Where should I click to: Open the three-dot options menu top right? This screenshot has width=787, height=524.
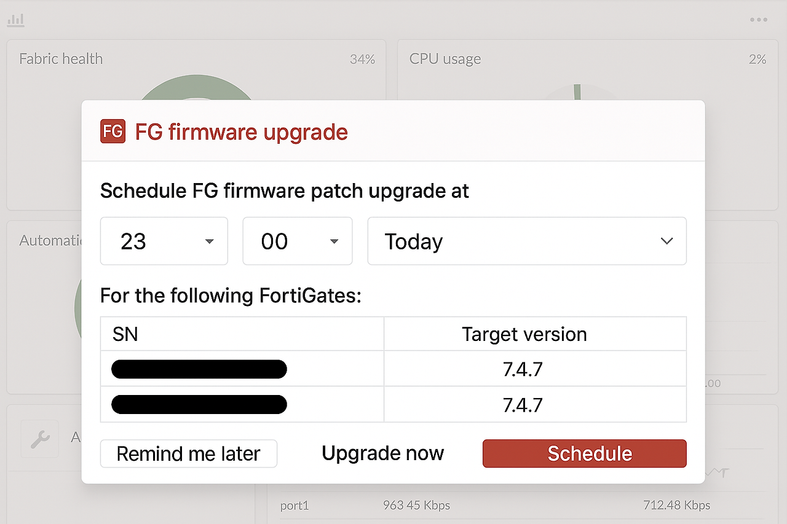759,19
